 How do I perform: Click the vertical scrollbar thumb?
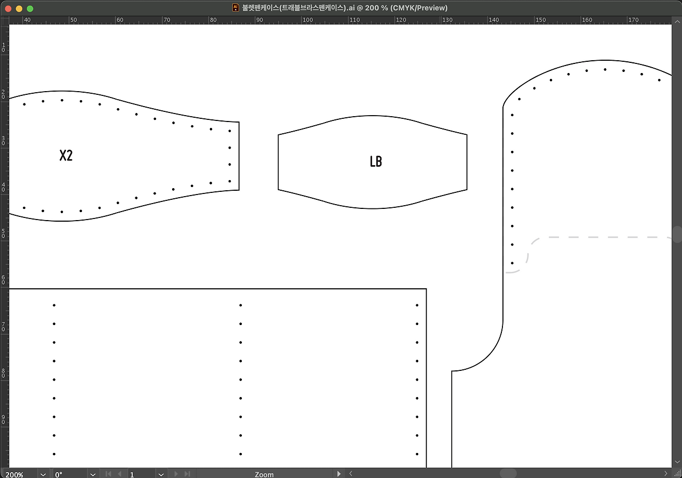677,234
